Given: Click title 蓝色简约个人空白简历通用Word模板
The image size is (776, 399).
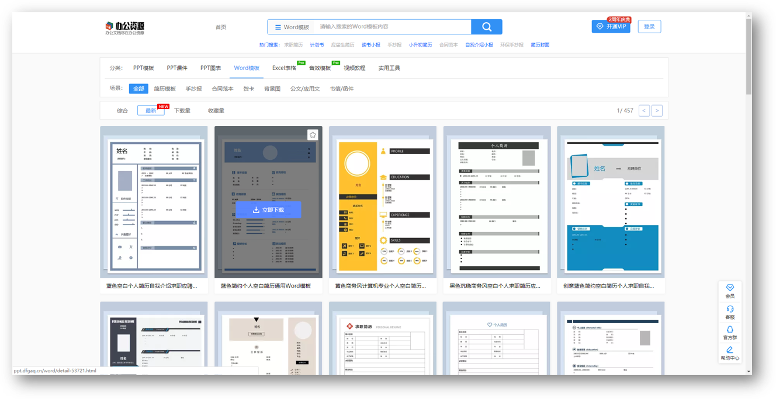Looking at the screenshot, I should coord(266,286).
